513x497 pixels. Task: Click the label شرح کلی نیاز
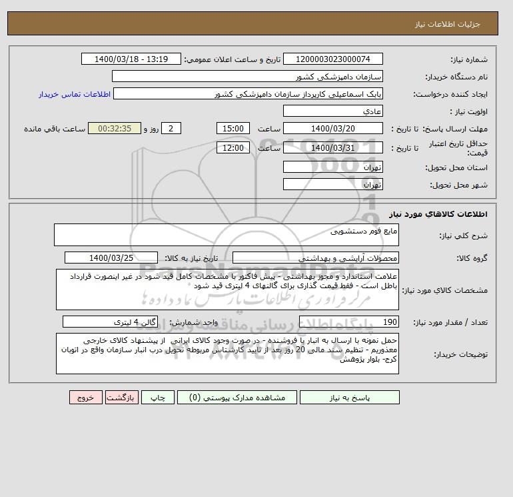pyautogui.click(x=463, y=235)
